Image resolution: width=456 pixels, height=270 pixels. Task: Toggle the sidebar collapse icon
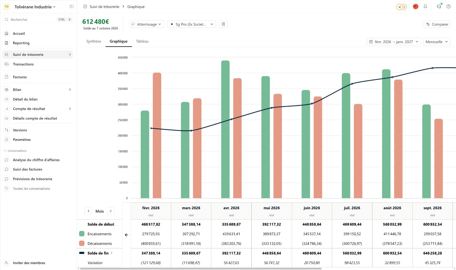pyautogui.click(x=72, y=7)
